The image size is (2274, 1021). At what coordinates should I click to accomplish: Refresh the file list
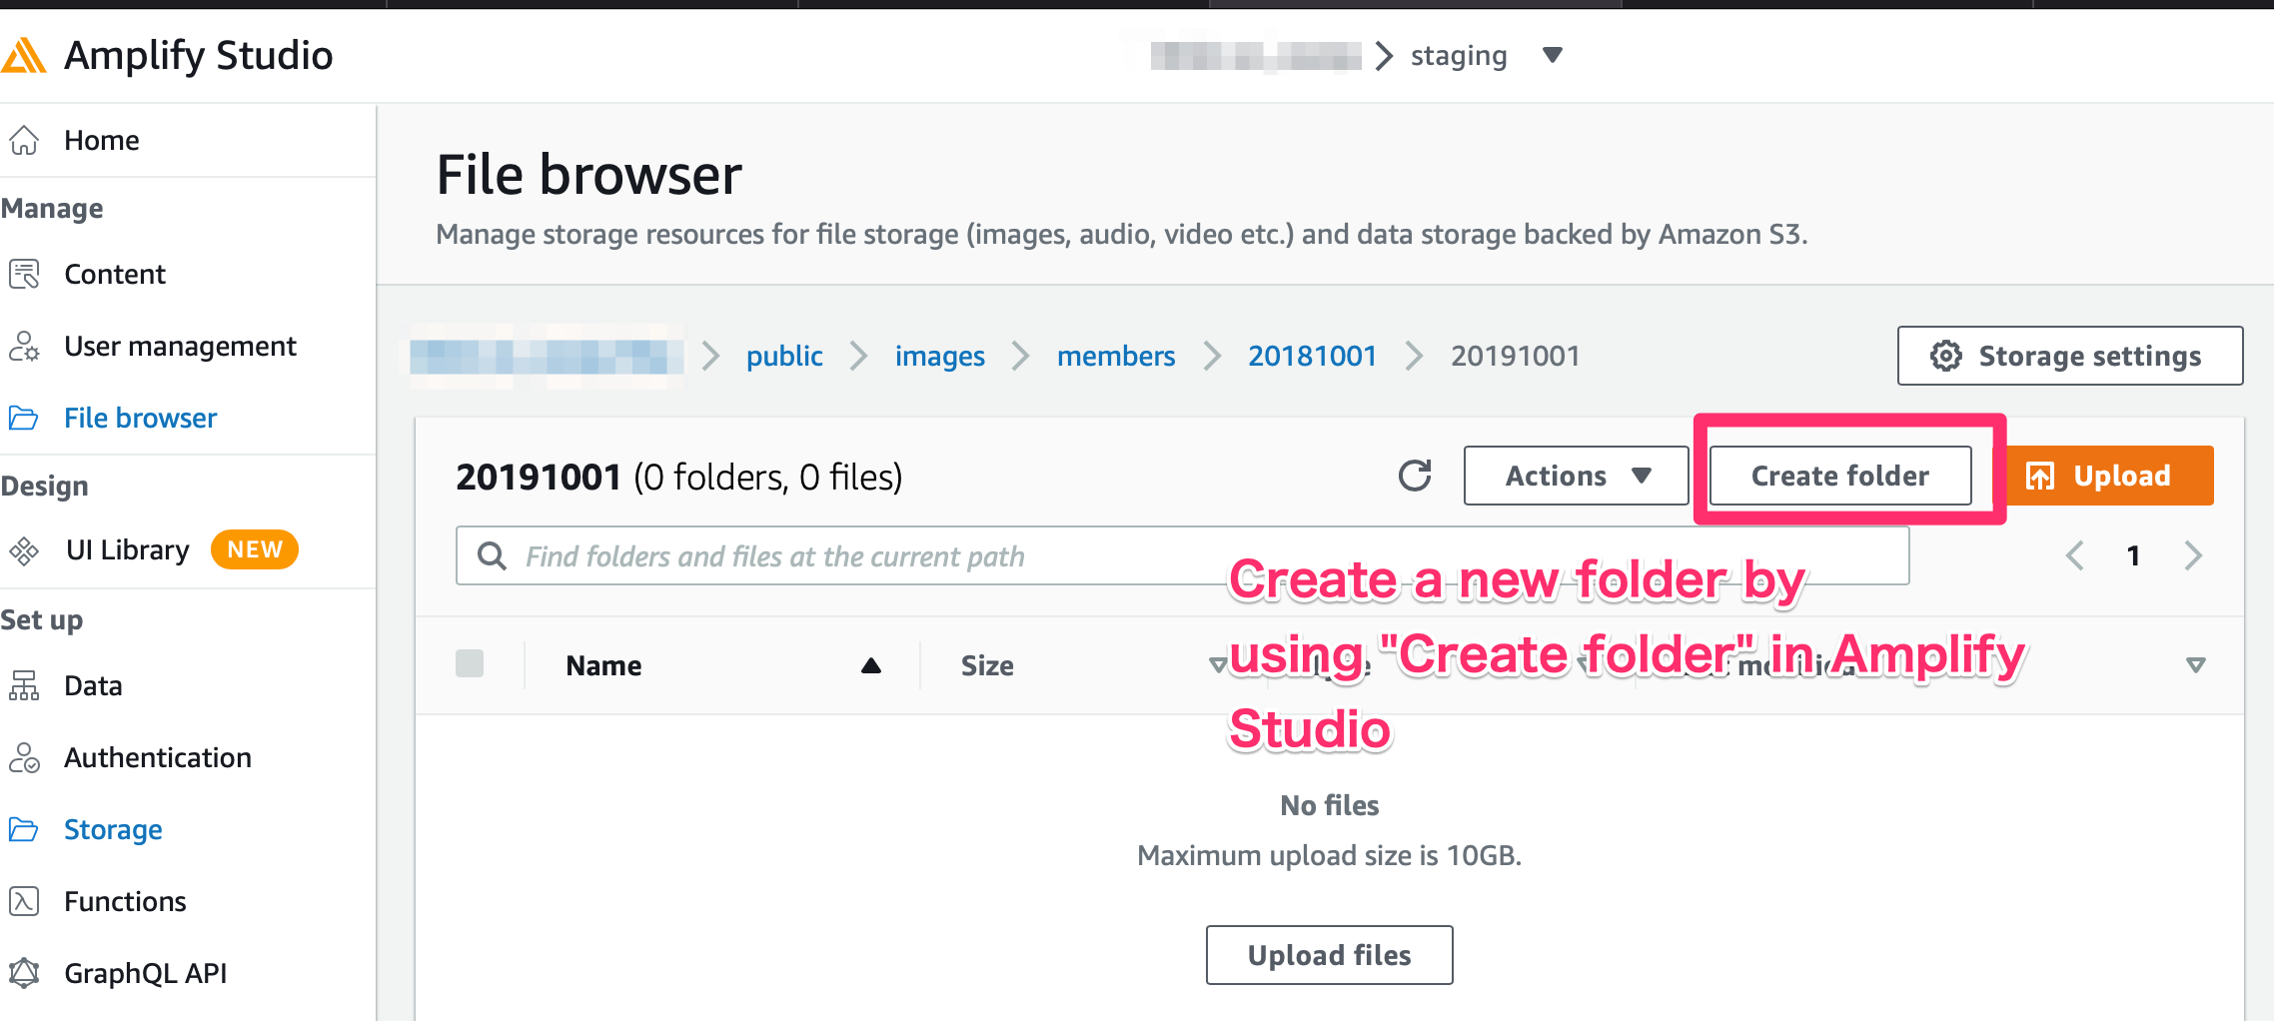pos(1415,476)
